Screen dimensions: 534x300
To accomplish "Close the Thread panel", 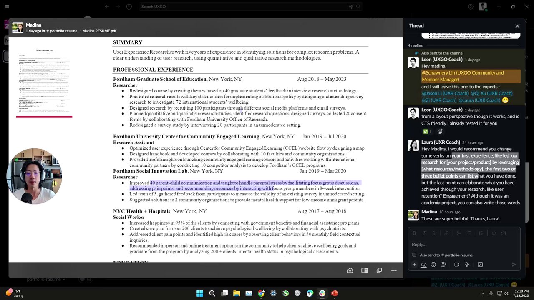I will coord(517,26).
